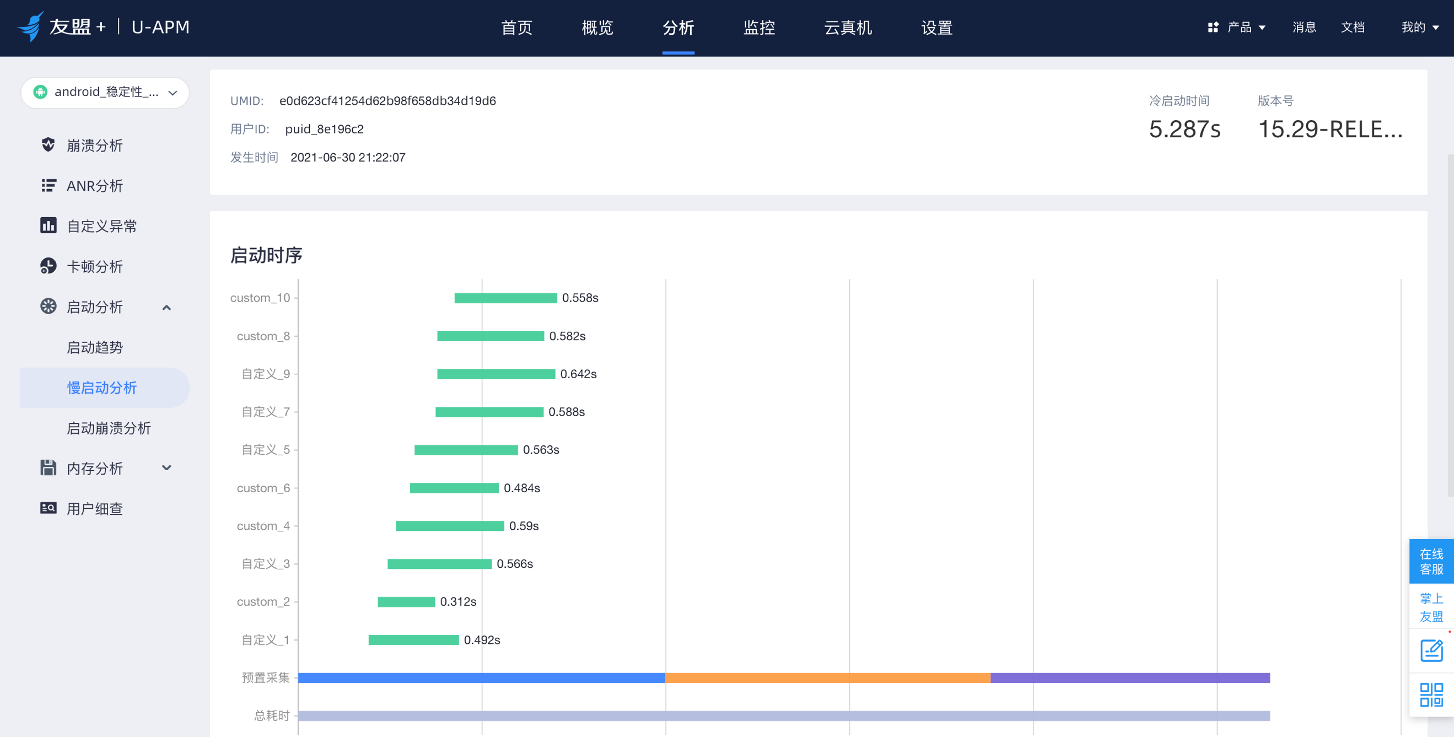
Task: Click the custom_8 bar of 0.582s
Action: pos(491,336)
